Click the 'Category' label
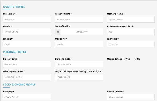The image size is (157, 101). pos(9,92)
